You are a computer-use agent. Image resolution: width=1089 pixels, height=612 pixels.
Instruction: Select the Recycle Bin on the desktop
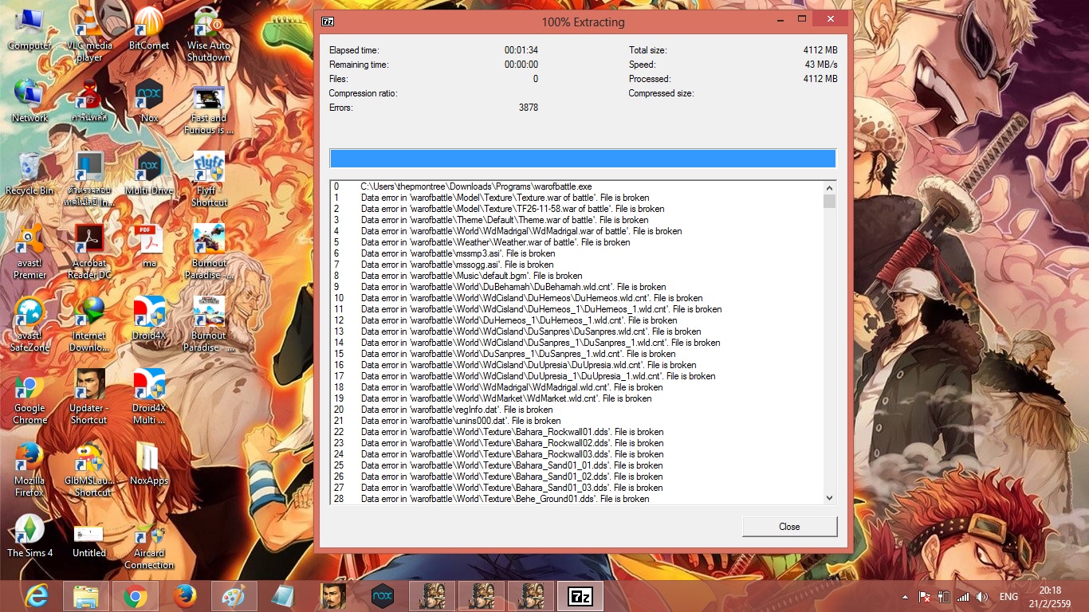click(29, 174)
